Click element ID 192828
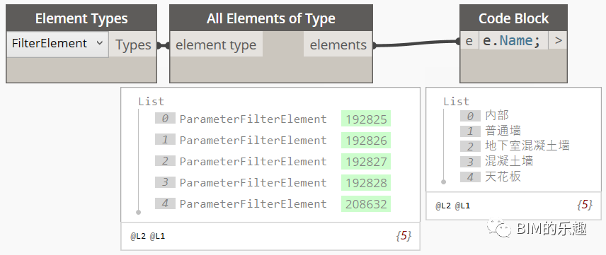The width and height of the screenshot is (606, 255). [366, 183]
